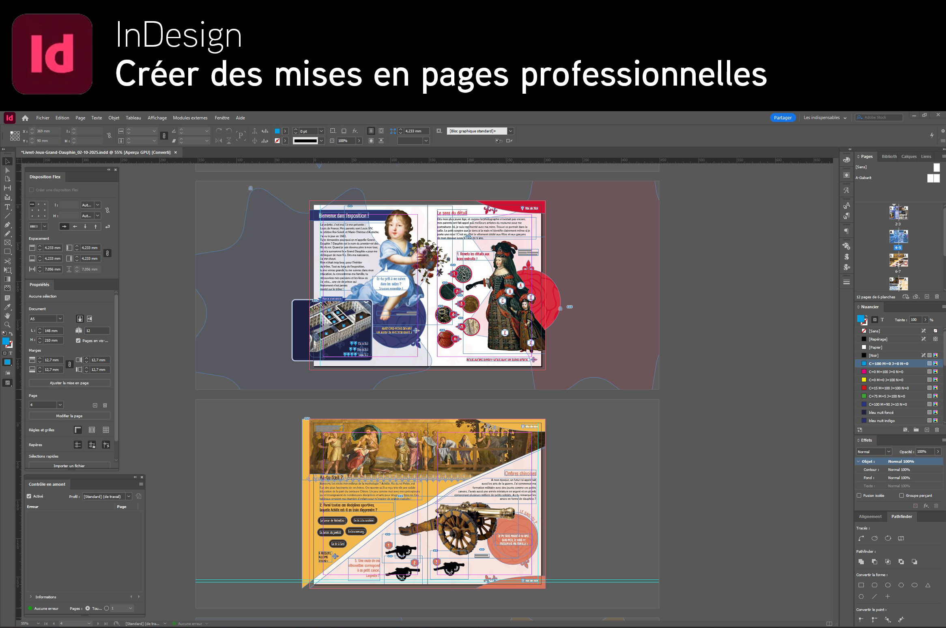Select the Page tool
Image resolution: width=946 pixels, height=628 pixels.
coord(7,179)
